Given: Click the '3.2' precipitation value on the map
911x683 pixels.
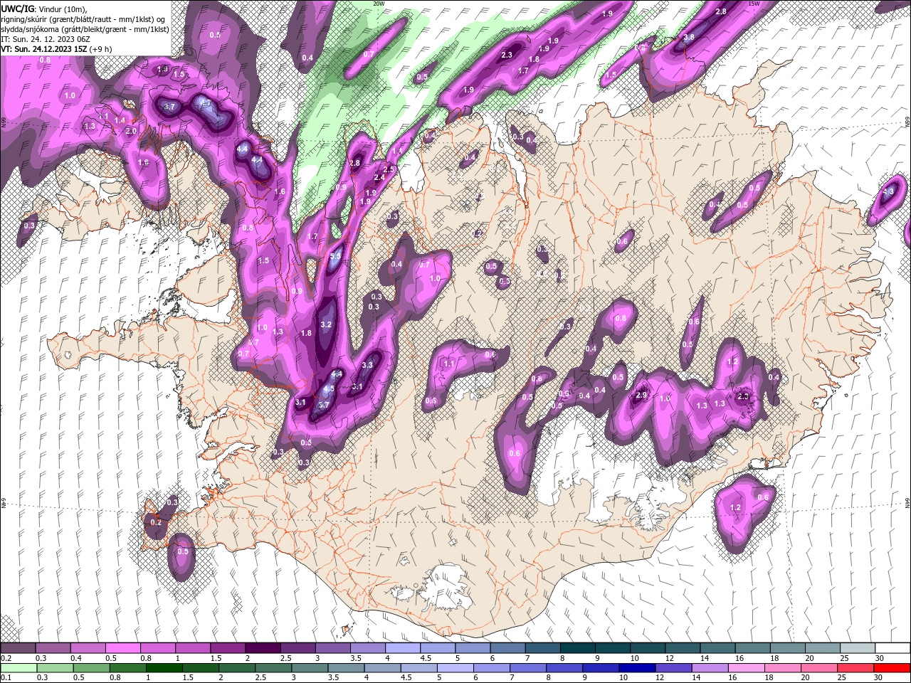Looking at the screenshot, I should pos(326,324).
